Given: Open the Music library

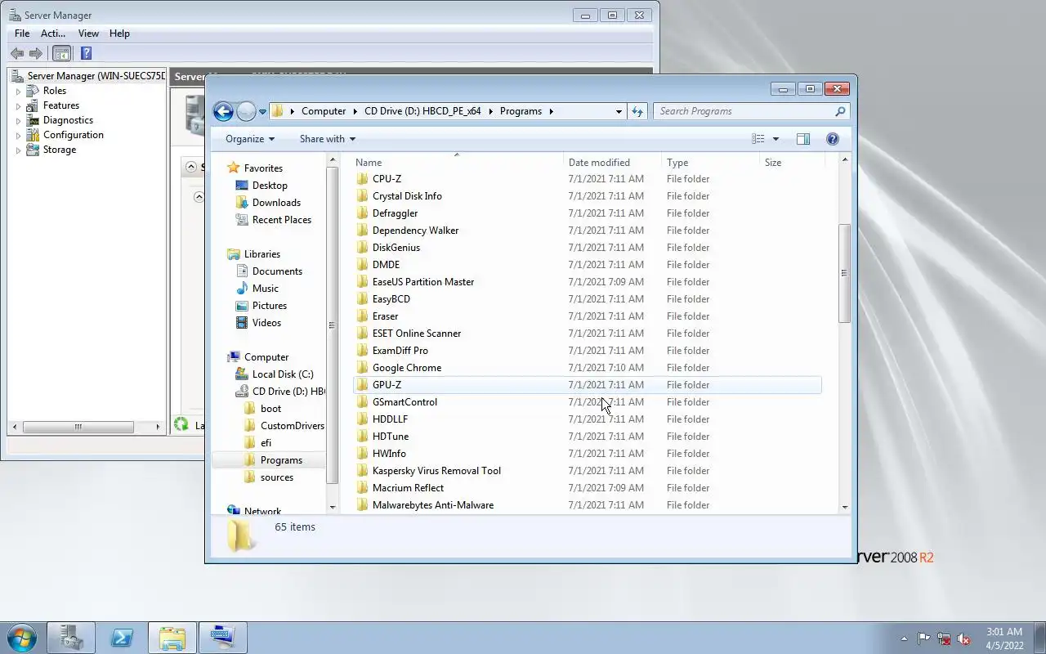Looking at the screenshot, I should click(266, 289).
